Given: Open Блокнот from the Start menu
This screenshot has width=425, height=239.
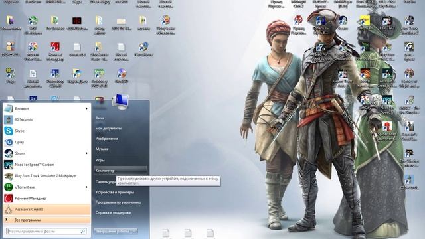Looking at the screenshot, I should (46, 108).
